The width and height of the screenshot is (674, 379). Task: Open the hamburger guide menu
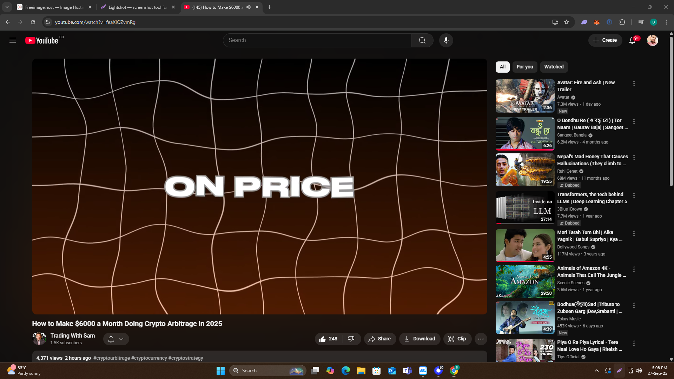coord(13,40)
